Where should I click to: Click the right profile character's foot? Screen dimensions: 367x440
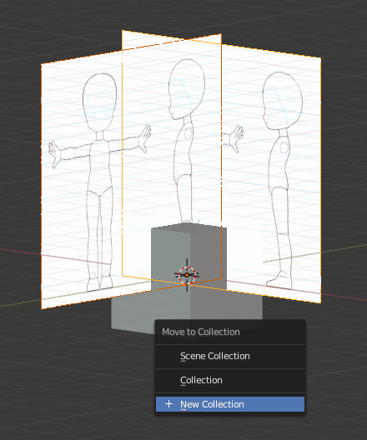click(279, 281)
